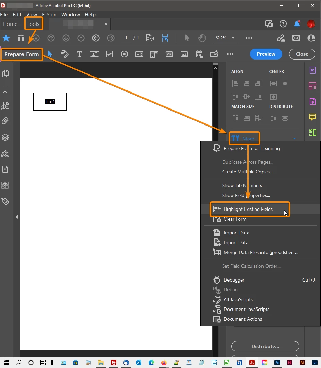This screenshot has height=368, width=321.
Task: Add an image field
Action: 184,54
